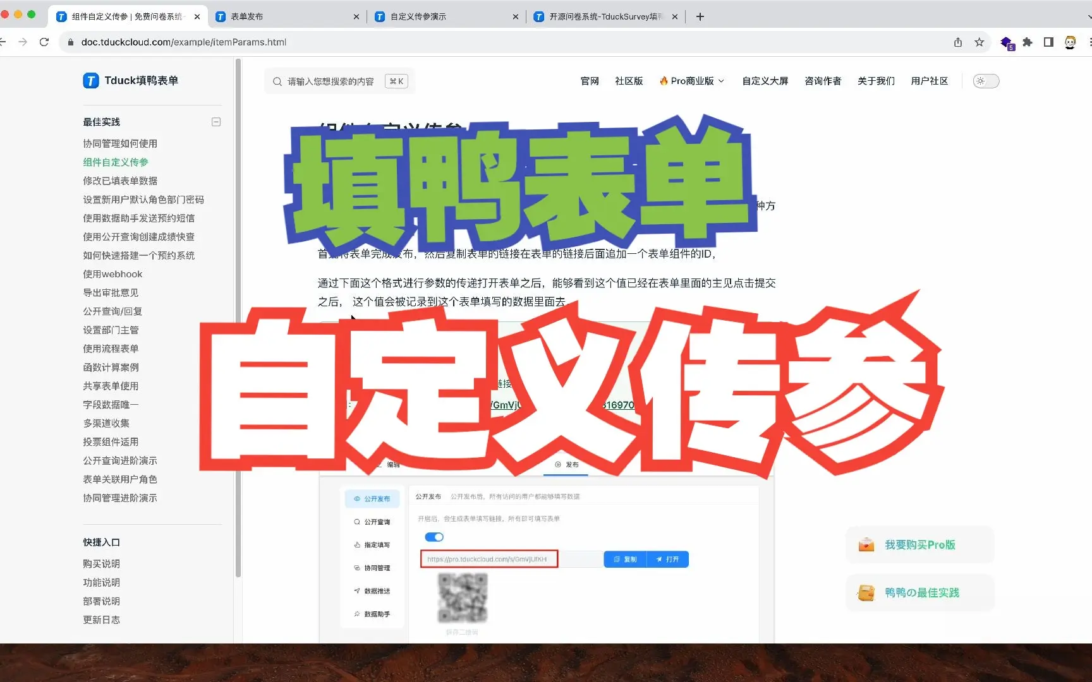This screenshot has height=682, width=1092.
Task: Open 共享表单使用 in sidebar
Action: click(x=111, y=386)
